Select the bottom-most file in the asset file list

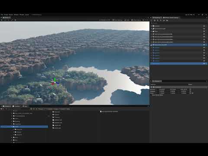pyautogui.click(x=57, y=128)
